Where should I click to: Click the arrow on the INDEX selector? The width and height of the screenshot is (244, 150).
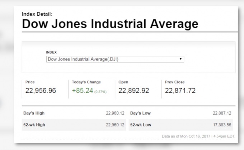click(x=180, y=59)
